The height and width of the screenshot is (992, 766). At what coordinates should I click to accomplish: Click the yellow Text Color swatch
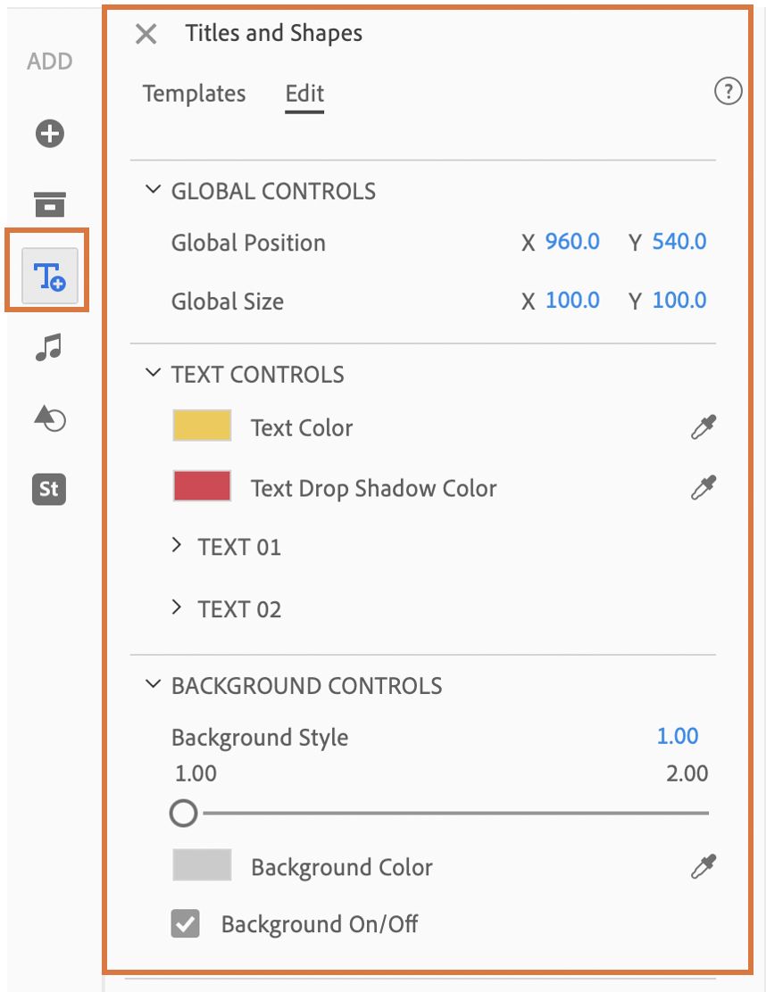(x=202, y=426)
